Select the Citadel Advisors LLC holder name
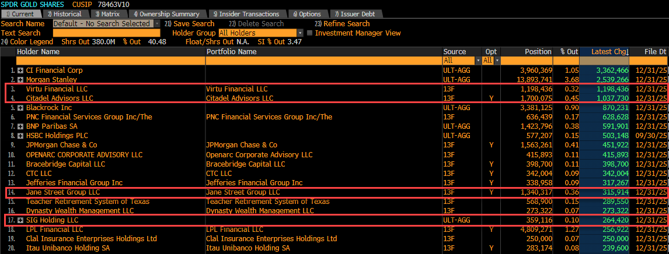 click(60, 98)
